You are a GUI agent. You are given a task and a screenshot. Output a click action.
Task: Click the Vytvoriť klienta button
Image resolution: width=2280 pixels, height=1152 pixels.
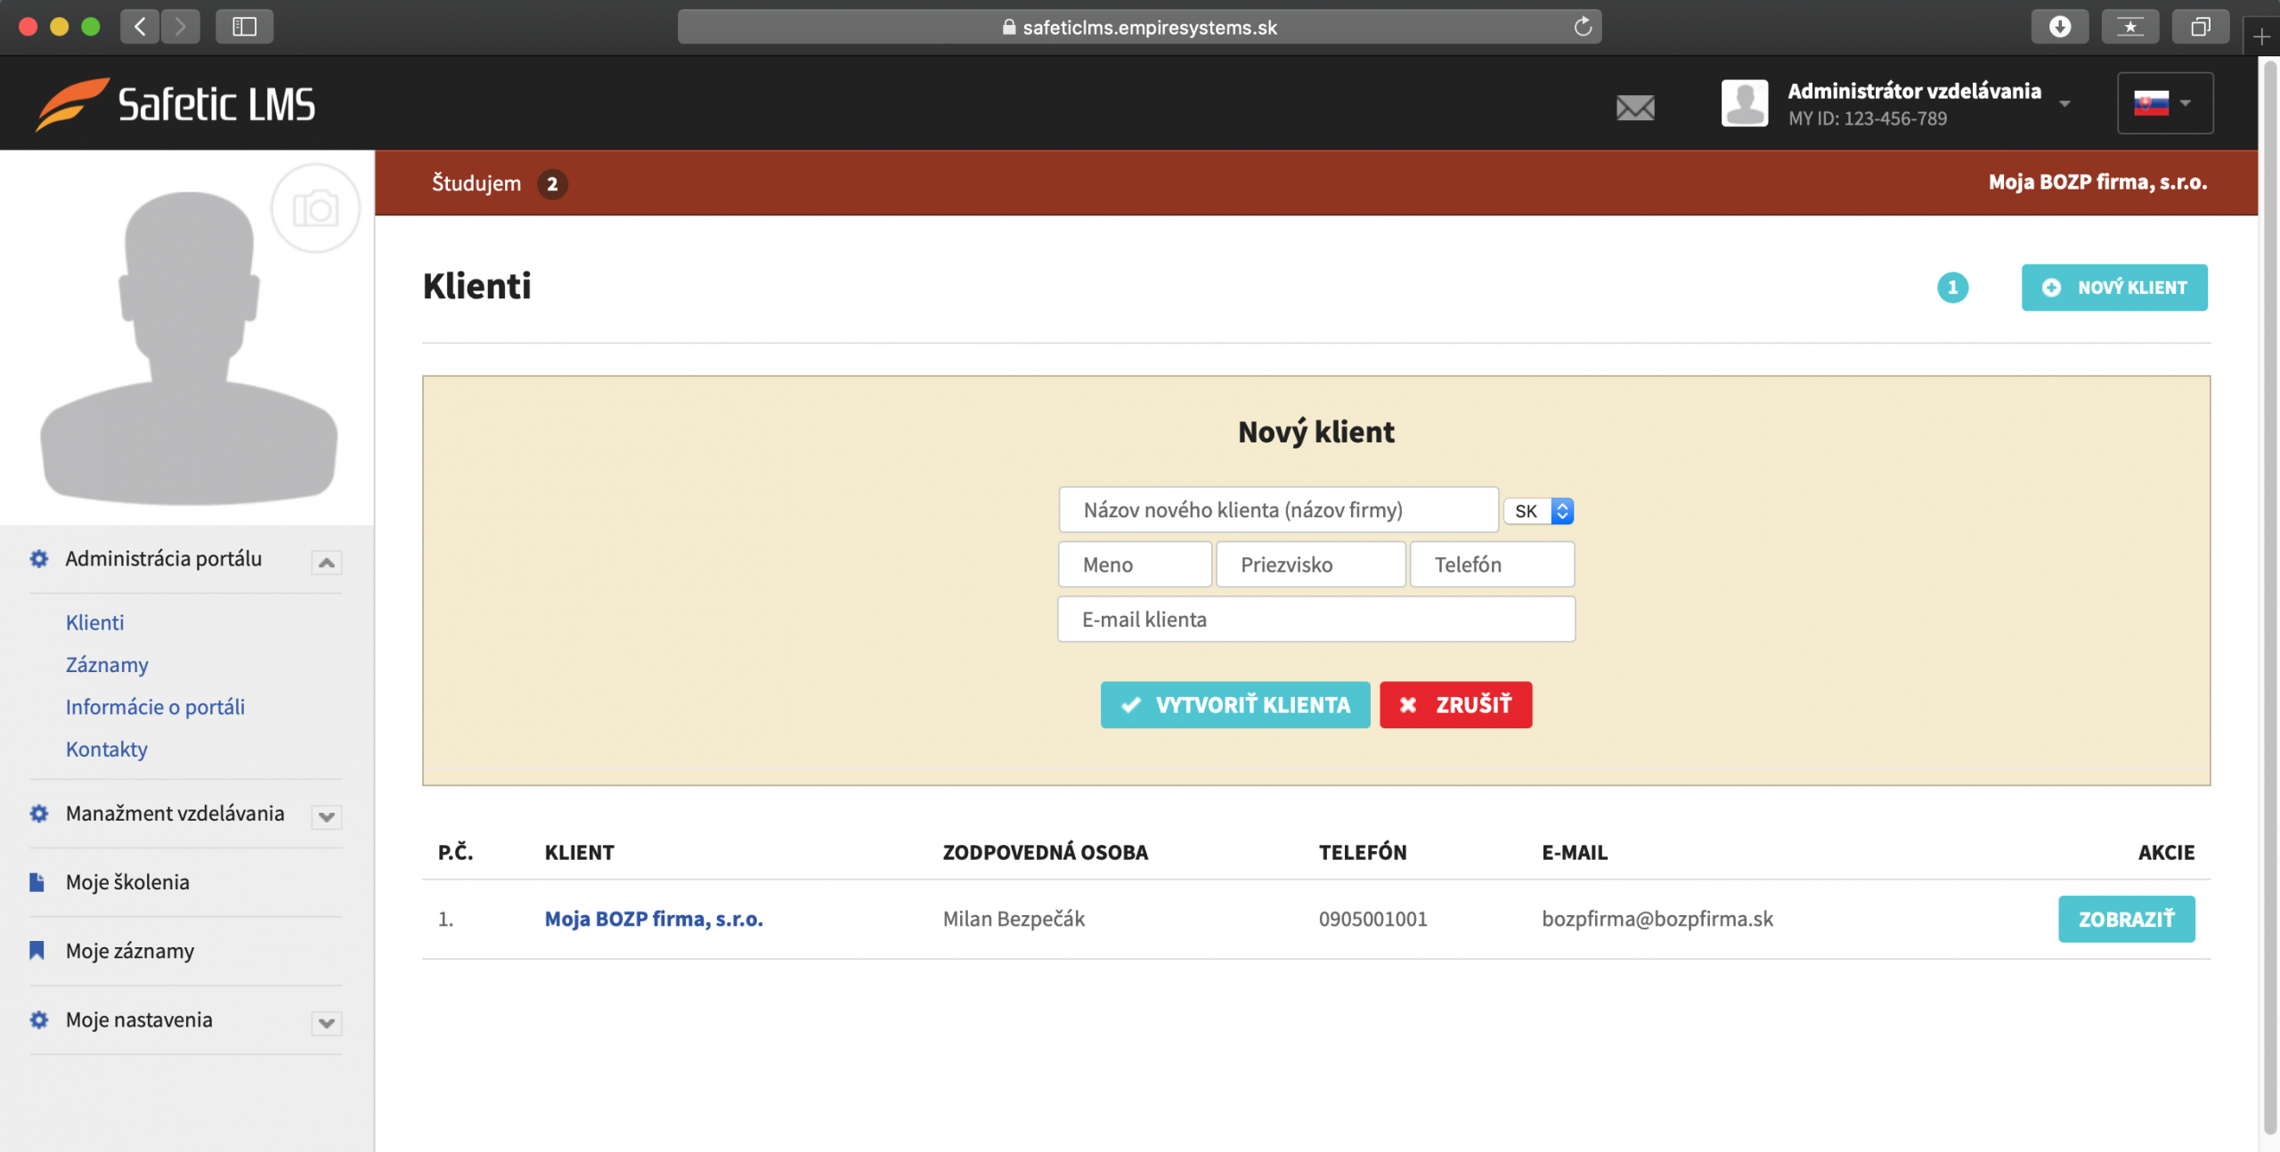point(1235,704)
